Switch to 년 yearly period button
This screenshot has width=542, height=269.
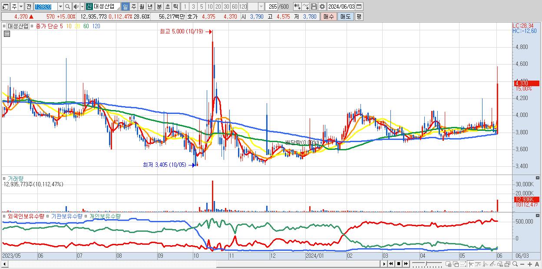[150, 6]
